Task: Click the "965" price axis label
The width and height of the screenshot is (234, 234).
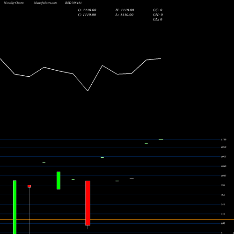Action: pyautogui.click(x=223, y=195)
